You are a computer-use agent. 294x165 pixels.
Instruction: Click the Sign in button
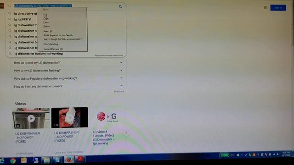278,8
